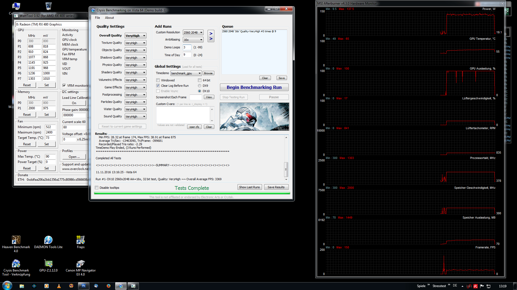The height and width of the screenshot is (290, 517).
Task: Click the Photoshop taskbar icon
Action: (x=83, y=286)
